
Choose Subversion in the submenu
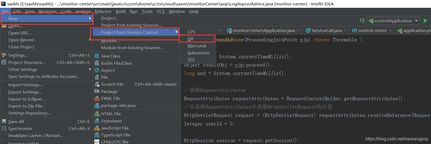198,53
